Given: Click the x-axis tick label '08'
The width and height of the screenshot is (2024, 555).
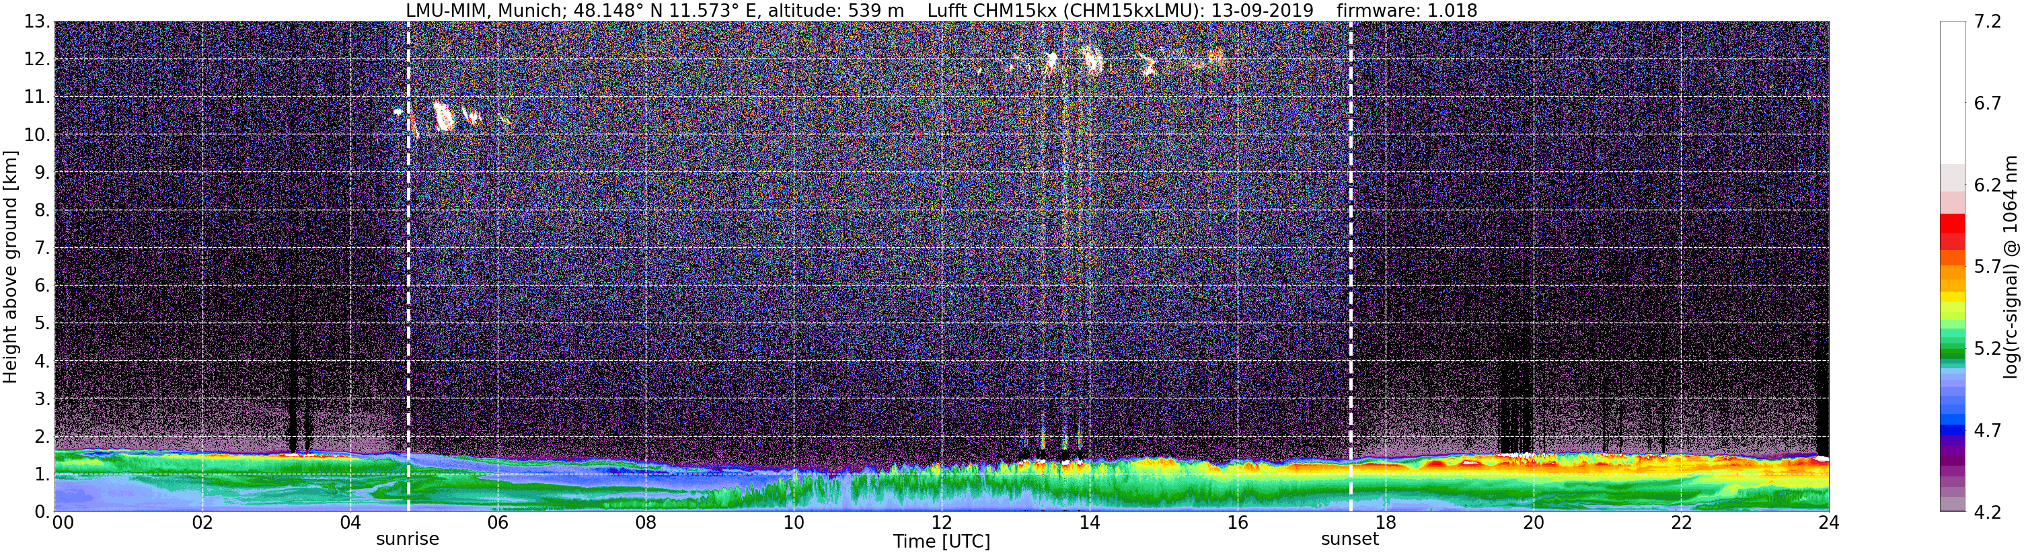Looking at the screenshot, I should pyautogui.click(x=646, y=523).
